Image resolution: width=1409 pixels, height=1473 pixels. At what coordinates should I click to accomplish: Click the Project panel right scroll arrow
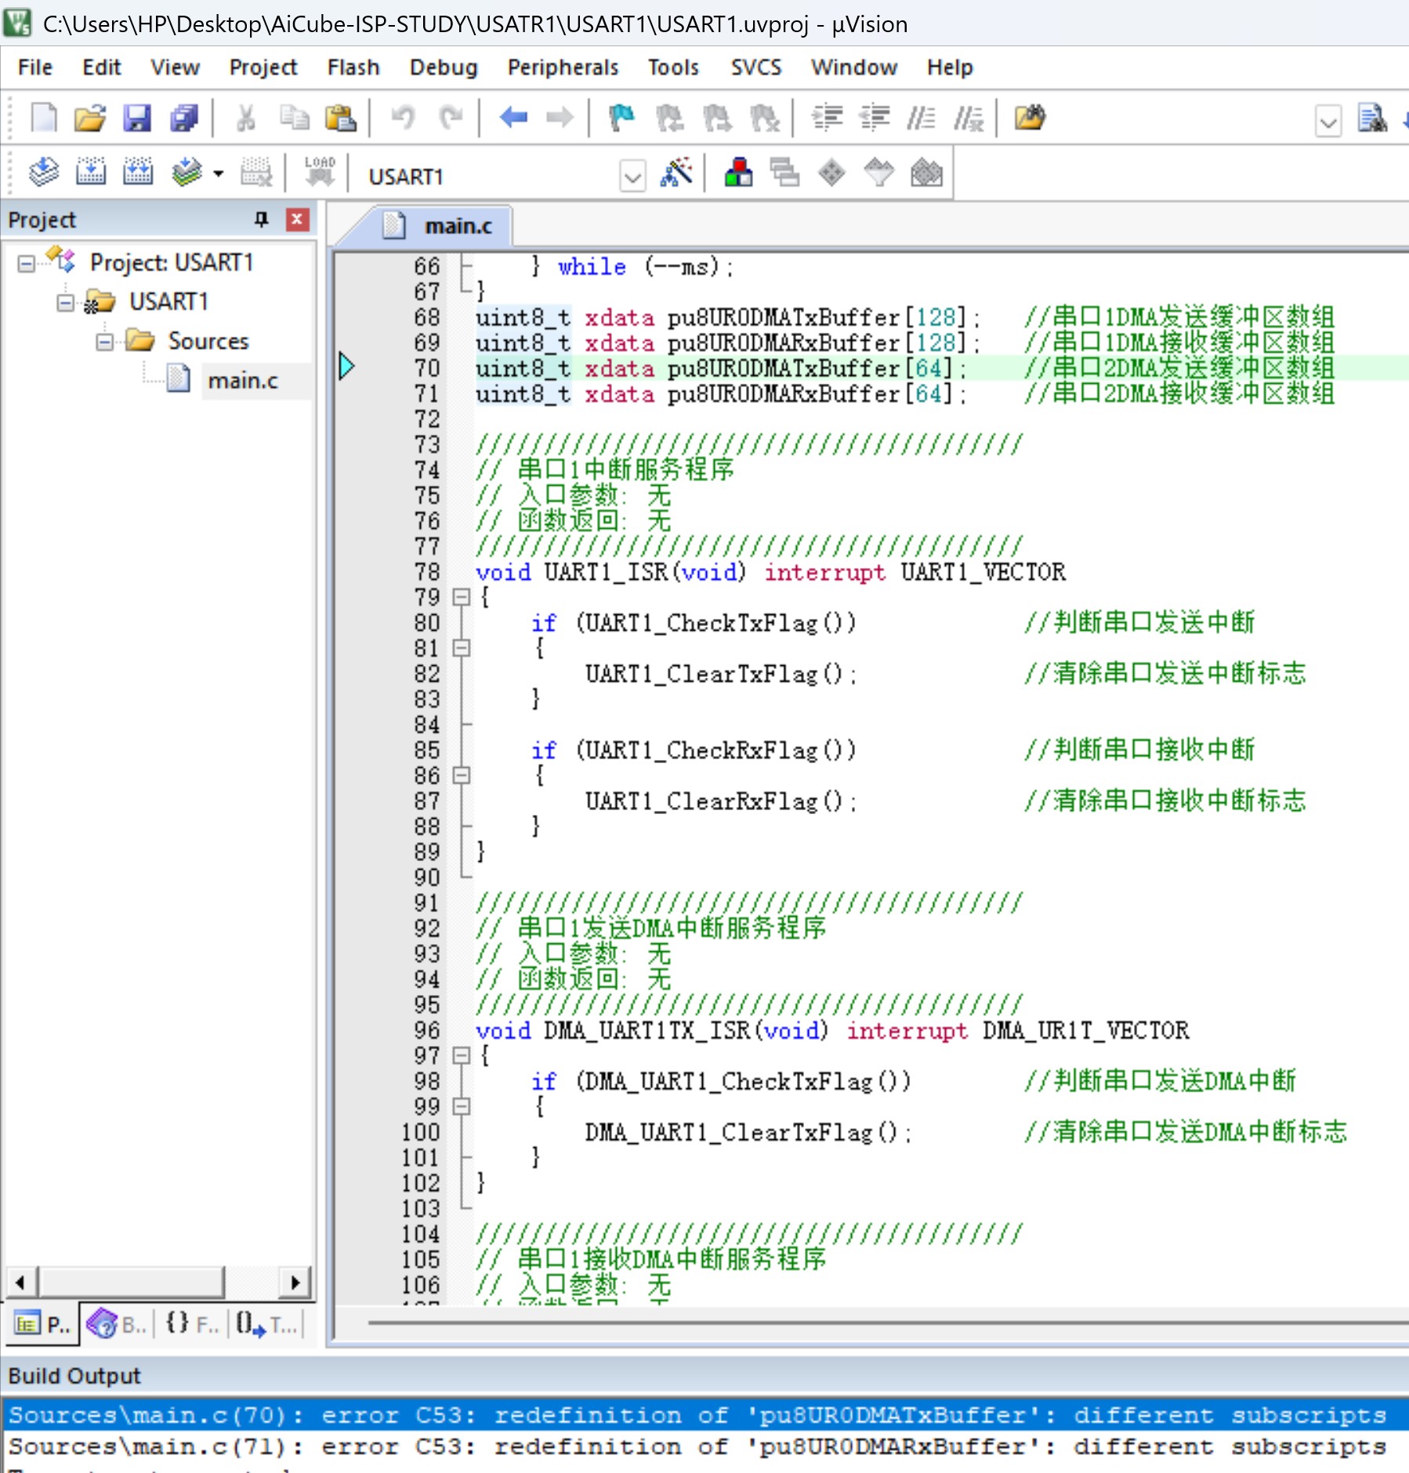(x=295, y=1283)
